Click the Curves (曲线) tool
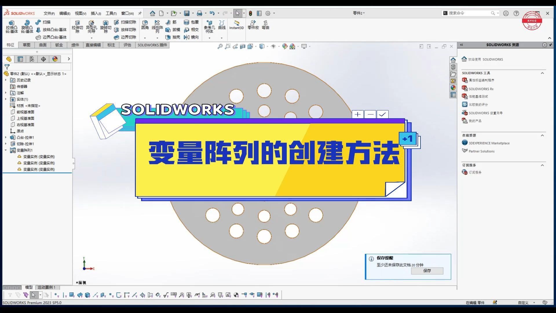Viewport: 556px width, 313px height. click(222, 25)
